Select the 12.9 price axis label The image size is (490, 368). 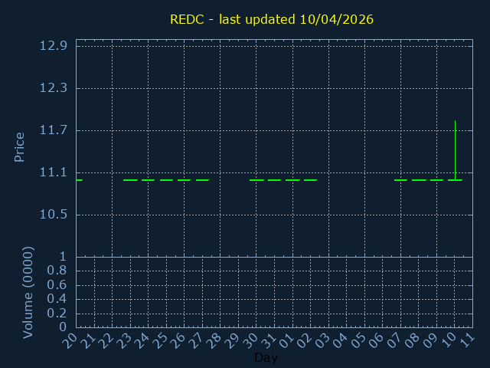53,46
